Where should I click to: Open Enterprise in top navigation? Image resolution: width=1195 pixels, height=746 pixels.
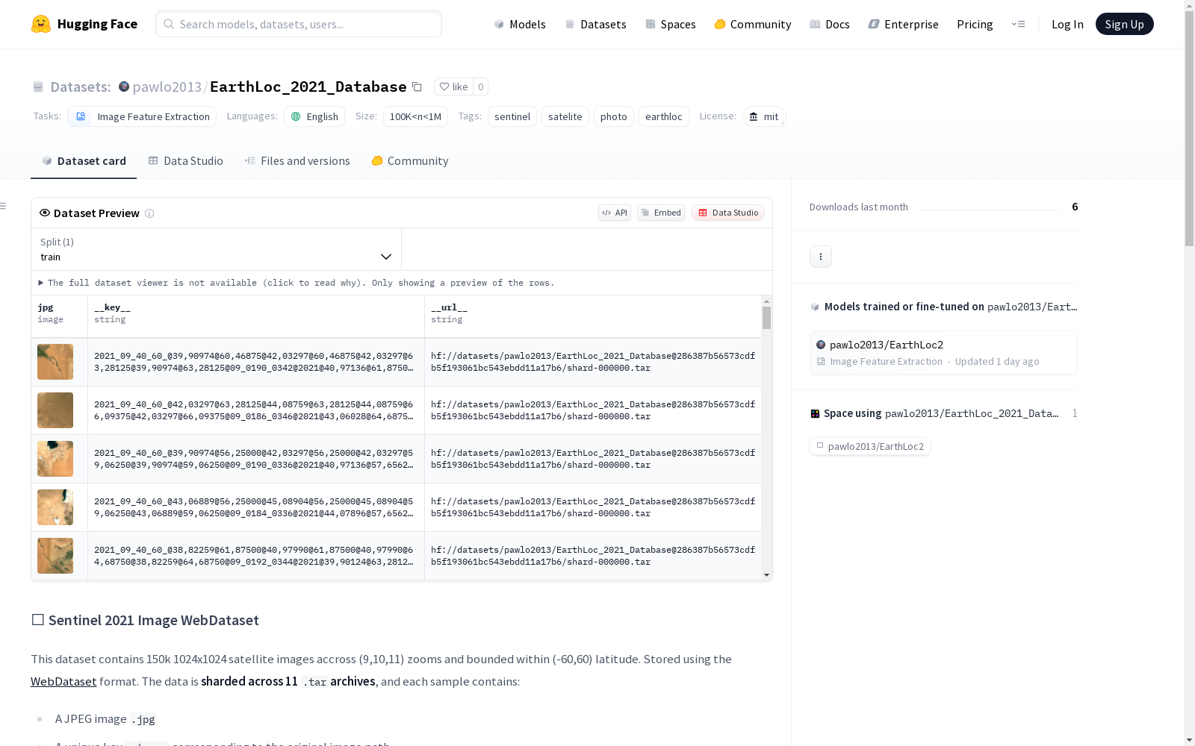904,24
